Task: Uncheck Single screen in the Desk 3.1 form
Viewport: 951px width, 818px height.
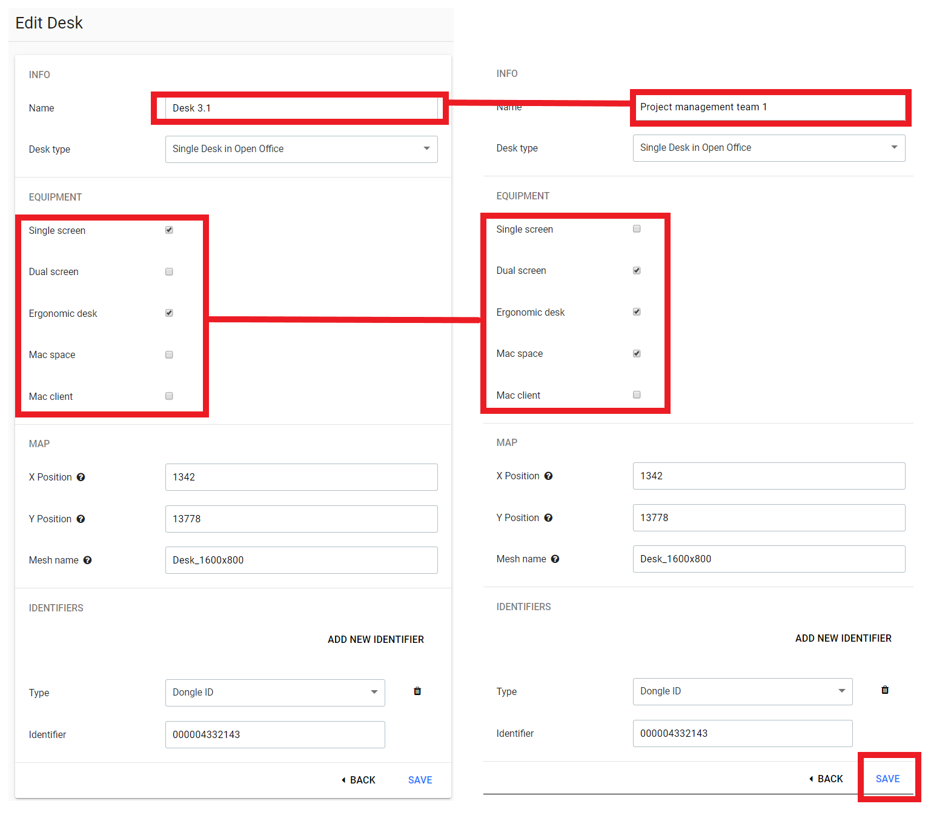Action: pyautogui.click(x=169, y=230)
